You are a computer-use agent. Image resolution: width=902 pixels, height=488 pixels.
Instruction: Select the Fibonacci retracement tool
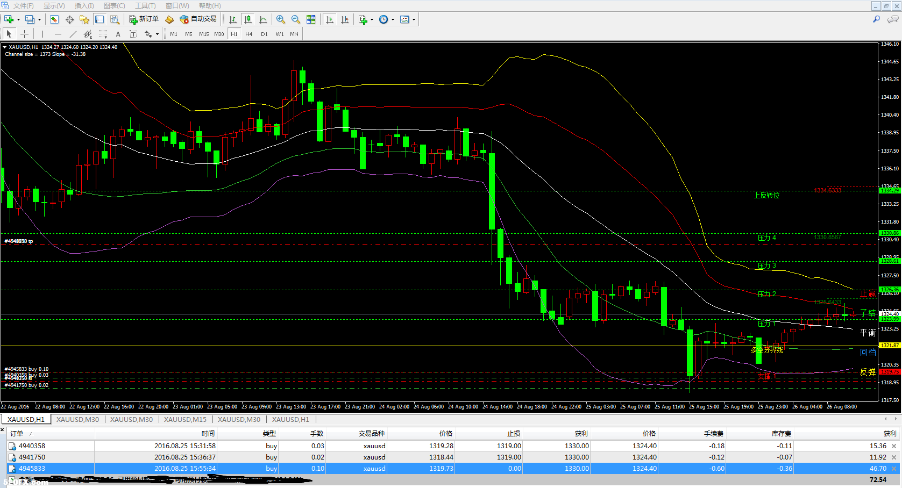[x=103, y=34]
